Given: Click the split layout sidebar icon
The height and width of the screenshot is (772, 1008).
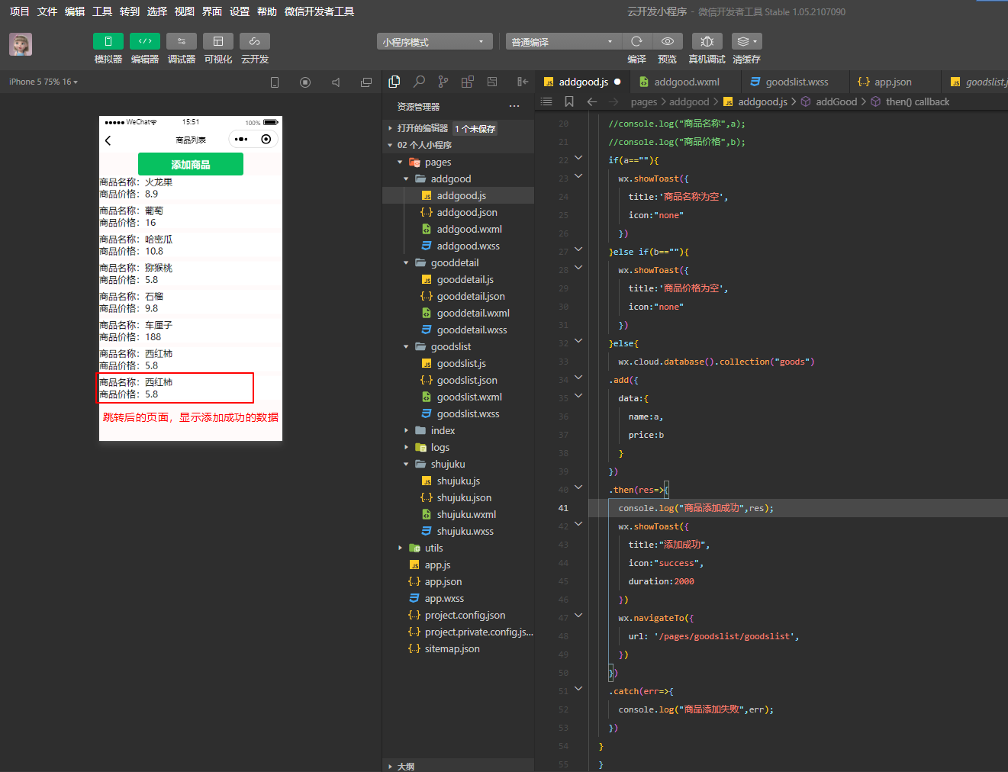Looking at the screenshot, I should pyautogui.click(x=492, y=82).
